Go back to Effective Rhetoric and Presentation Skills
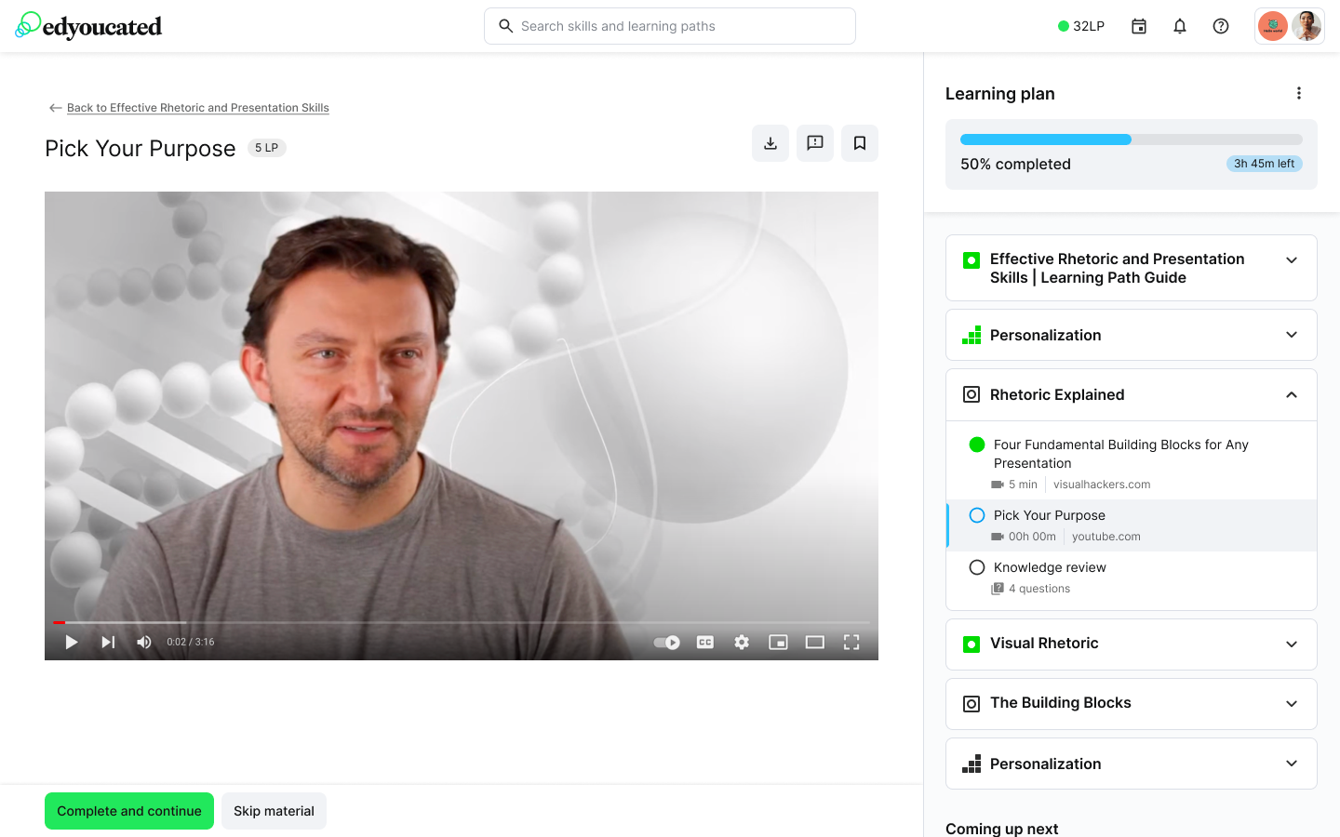1340x837 pixels. point(197,107)
